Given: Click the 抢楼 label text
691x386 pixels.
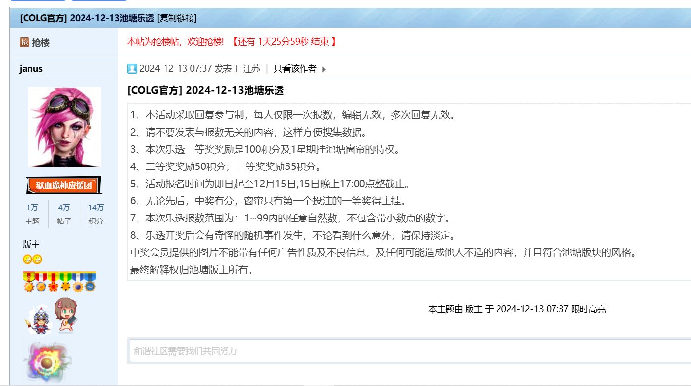Looking at the screenshot, I should [x=41, y=43].
